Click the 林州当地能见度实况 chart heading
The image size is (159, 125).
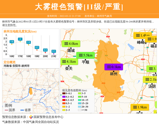[x=20, y=31]
